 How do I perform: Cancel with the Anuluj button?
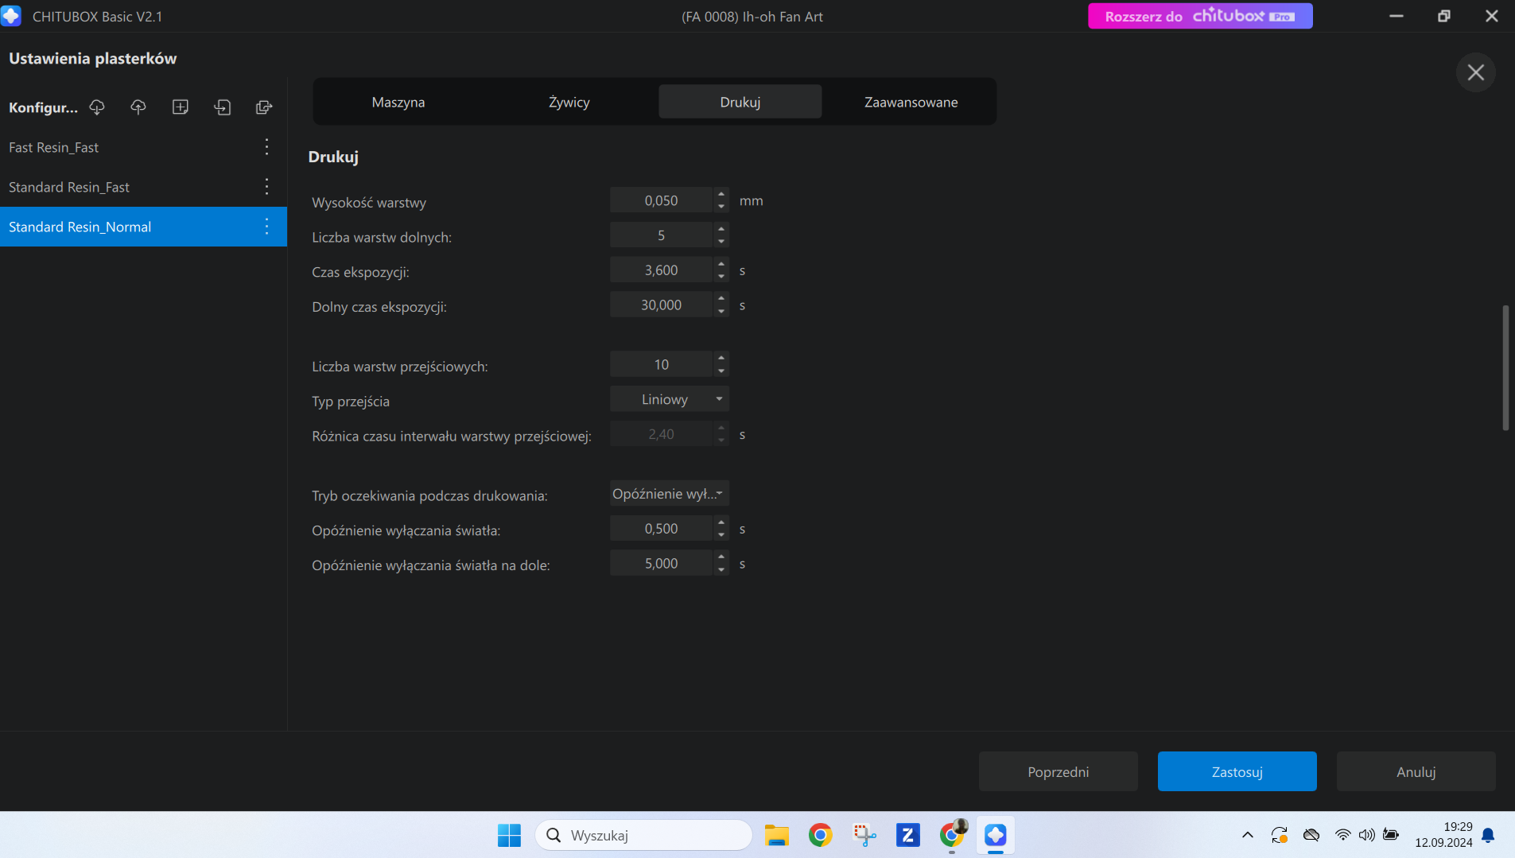(1416, 771)
